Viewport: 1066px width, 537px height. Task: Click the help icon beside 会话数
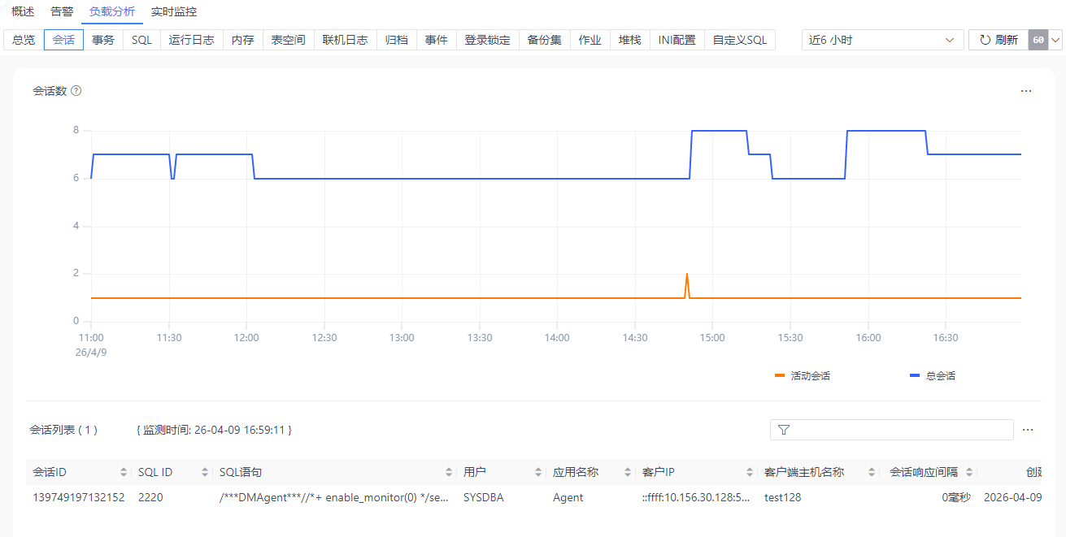point(76,91)
